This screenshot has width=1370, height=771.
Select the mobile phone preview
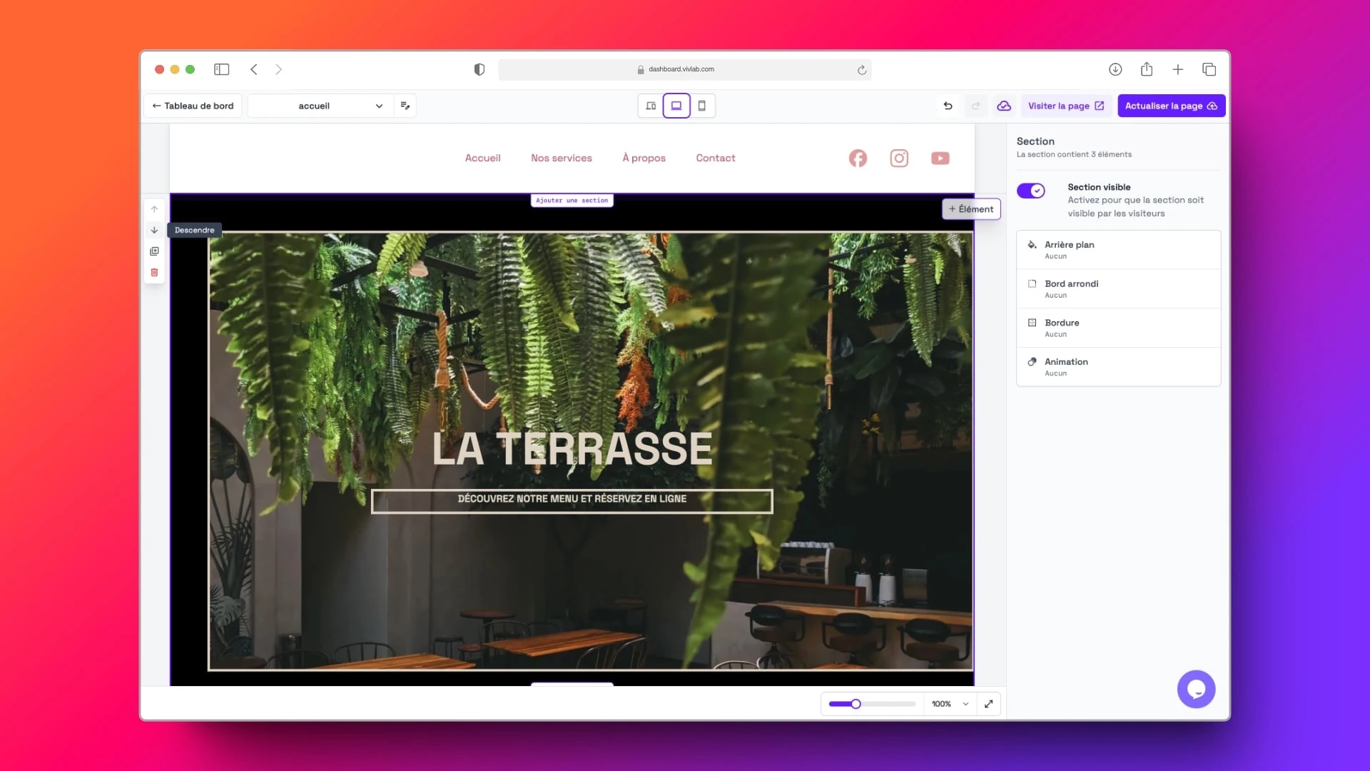(702, 106)
